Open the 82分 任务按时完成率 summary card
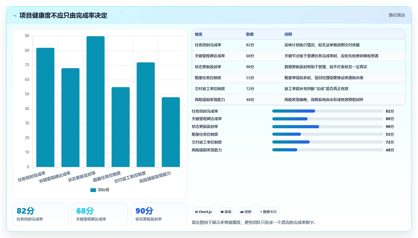 tap(40, 214)
